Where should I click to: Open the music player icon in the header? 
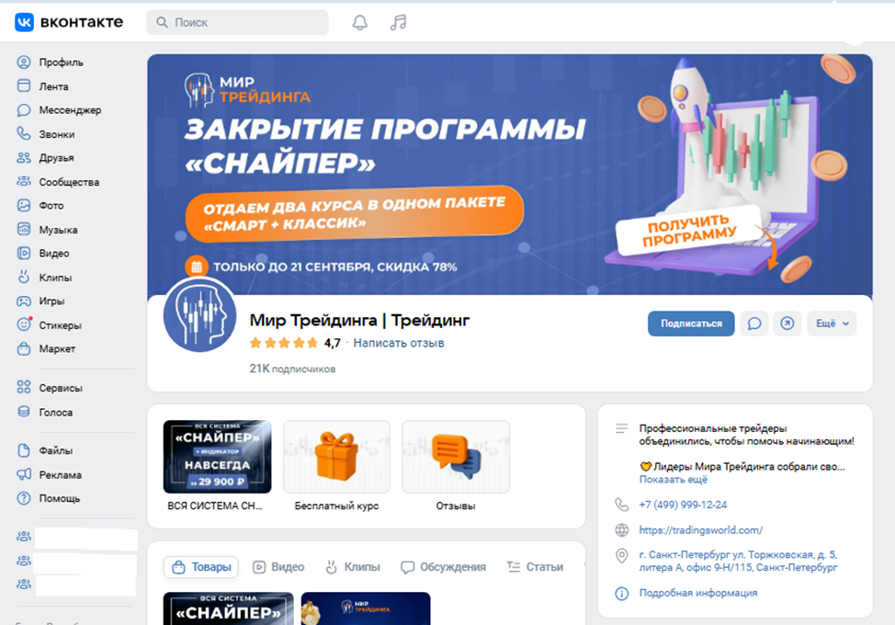click(398, 20)
